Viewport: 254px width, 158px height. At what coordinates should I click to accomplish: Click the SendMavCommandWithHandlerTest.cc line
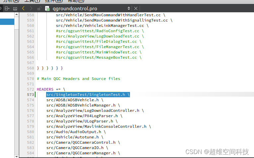coord(110,15)
